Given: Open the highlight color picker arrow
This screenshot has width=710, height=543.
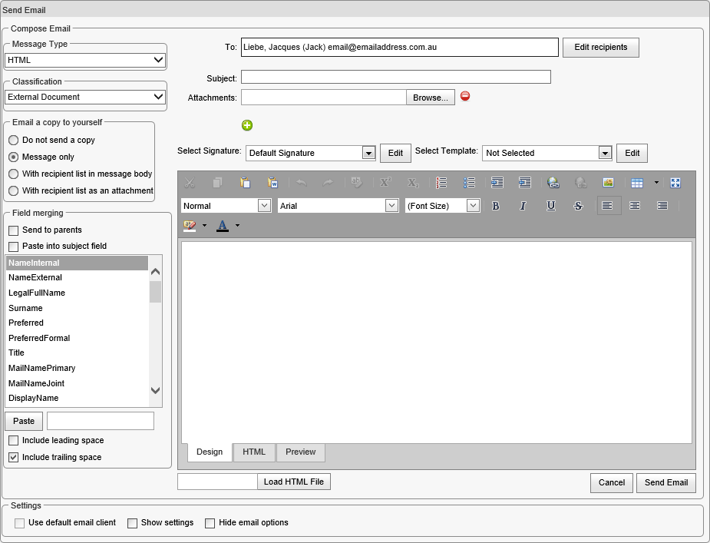Looking at the screenshot, I should click(204, 225).
